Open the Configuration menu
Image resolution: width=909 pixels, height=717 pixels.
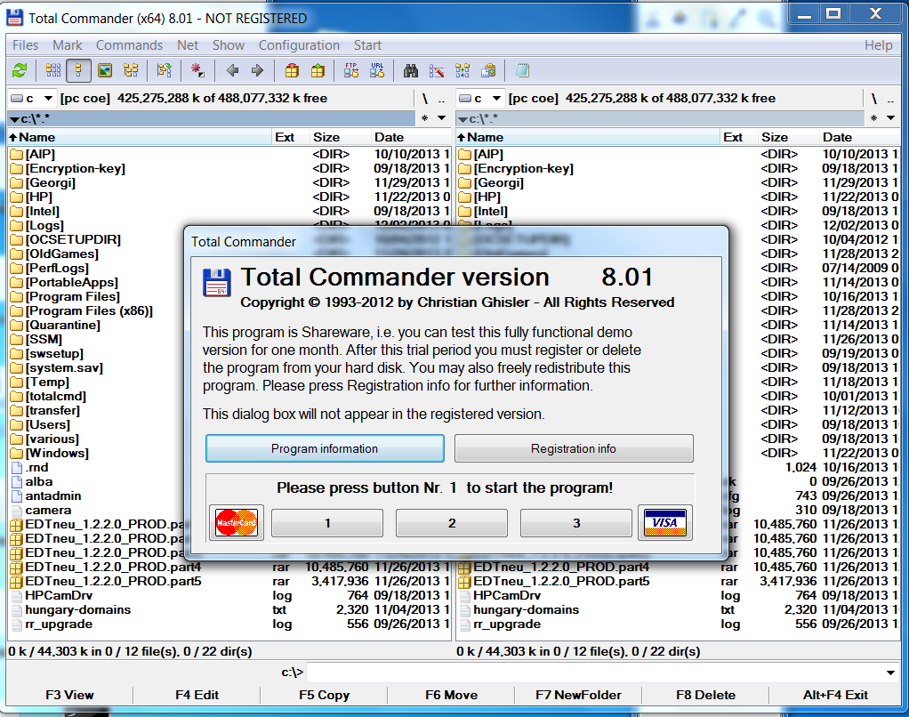point(299,45)
